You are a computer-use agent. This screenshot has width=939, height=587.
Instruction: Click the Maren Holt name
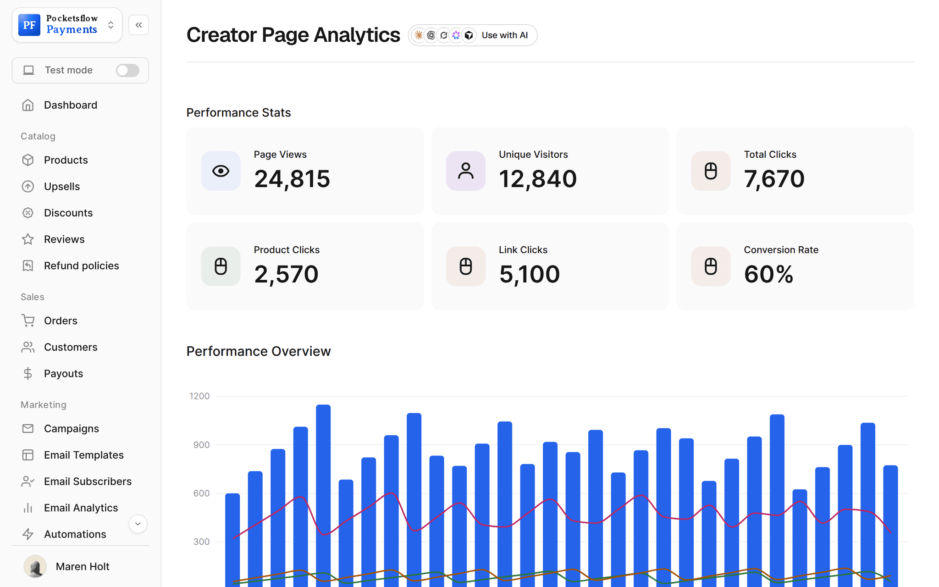(83, 567)
